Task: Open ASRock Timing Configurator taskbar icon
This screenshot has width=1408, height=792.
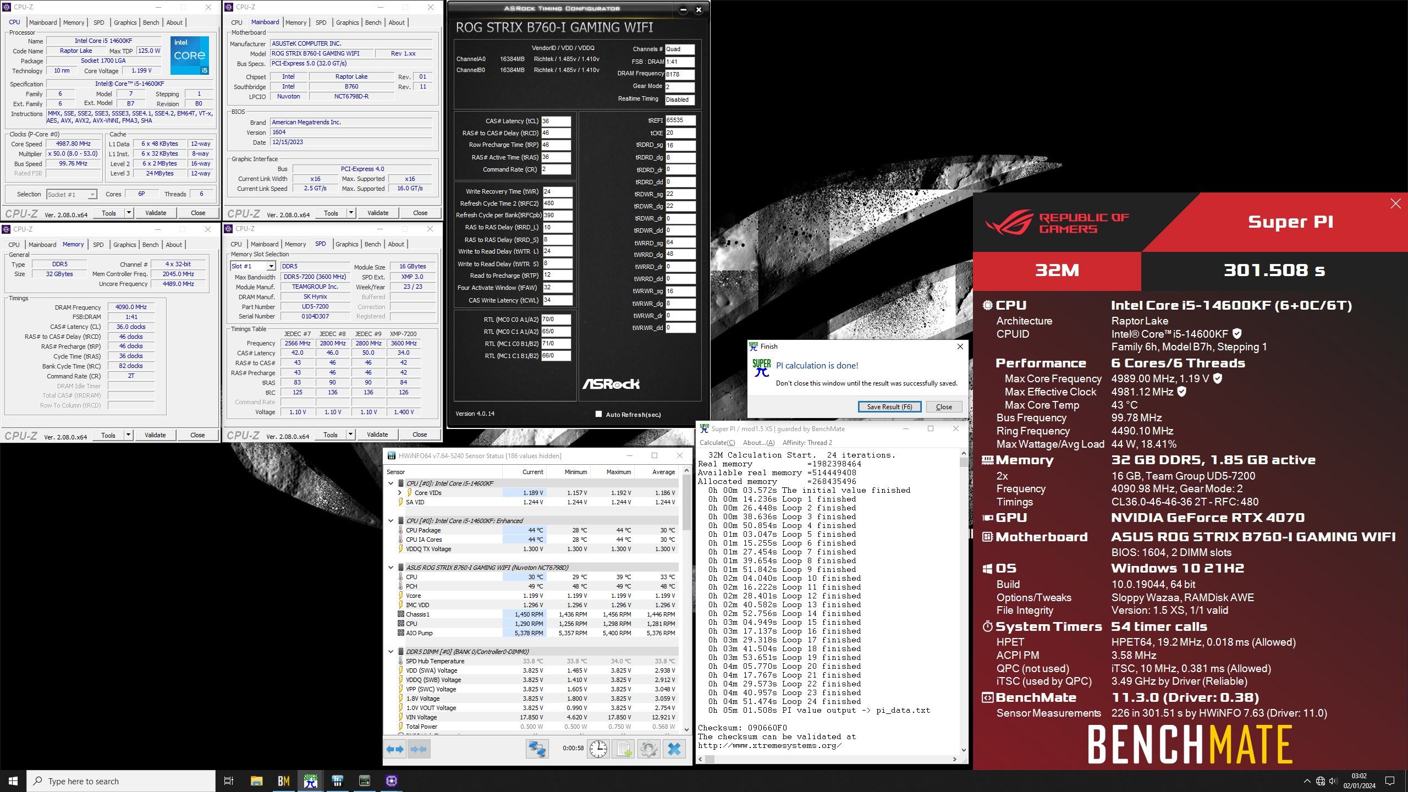Action: click(365, 780)
